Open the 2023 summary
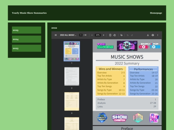174x130 pixels. point(26,48)
